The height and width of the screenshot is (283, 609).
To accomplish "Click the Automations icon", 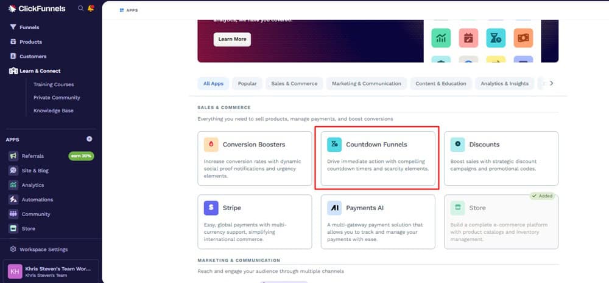I will point(13,199).
